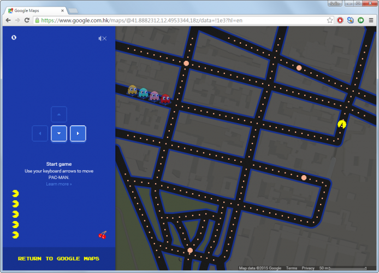379x273 pixels.
Task: Click the red Blinky ghost
Action: tap(165, 99)
